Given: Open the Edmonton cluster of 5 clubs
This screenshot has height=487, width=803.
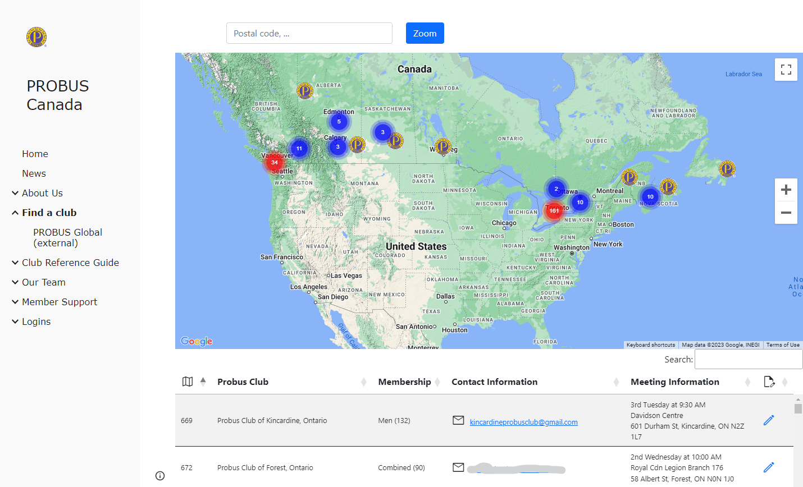Looking at the screenshot, I should pyautogui.click(x=339, y=122).
